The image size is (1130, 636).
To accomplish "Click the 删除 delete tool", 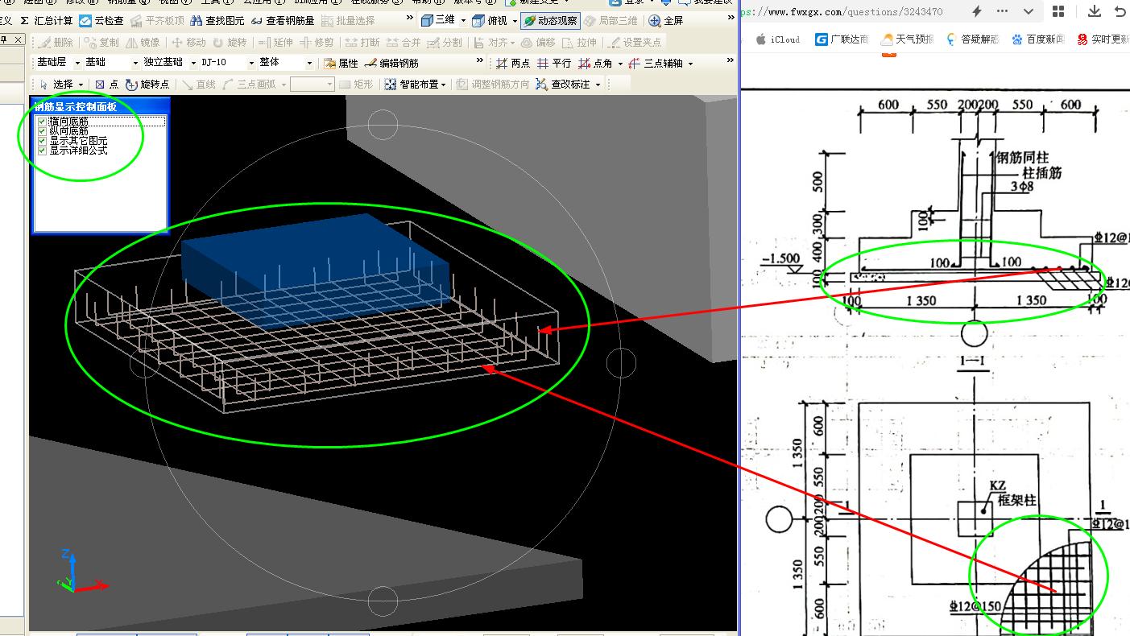I will 56,42.
